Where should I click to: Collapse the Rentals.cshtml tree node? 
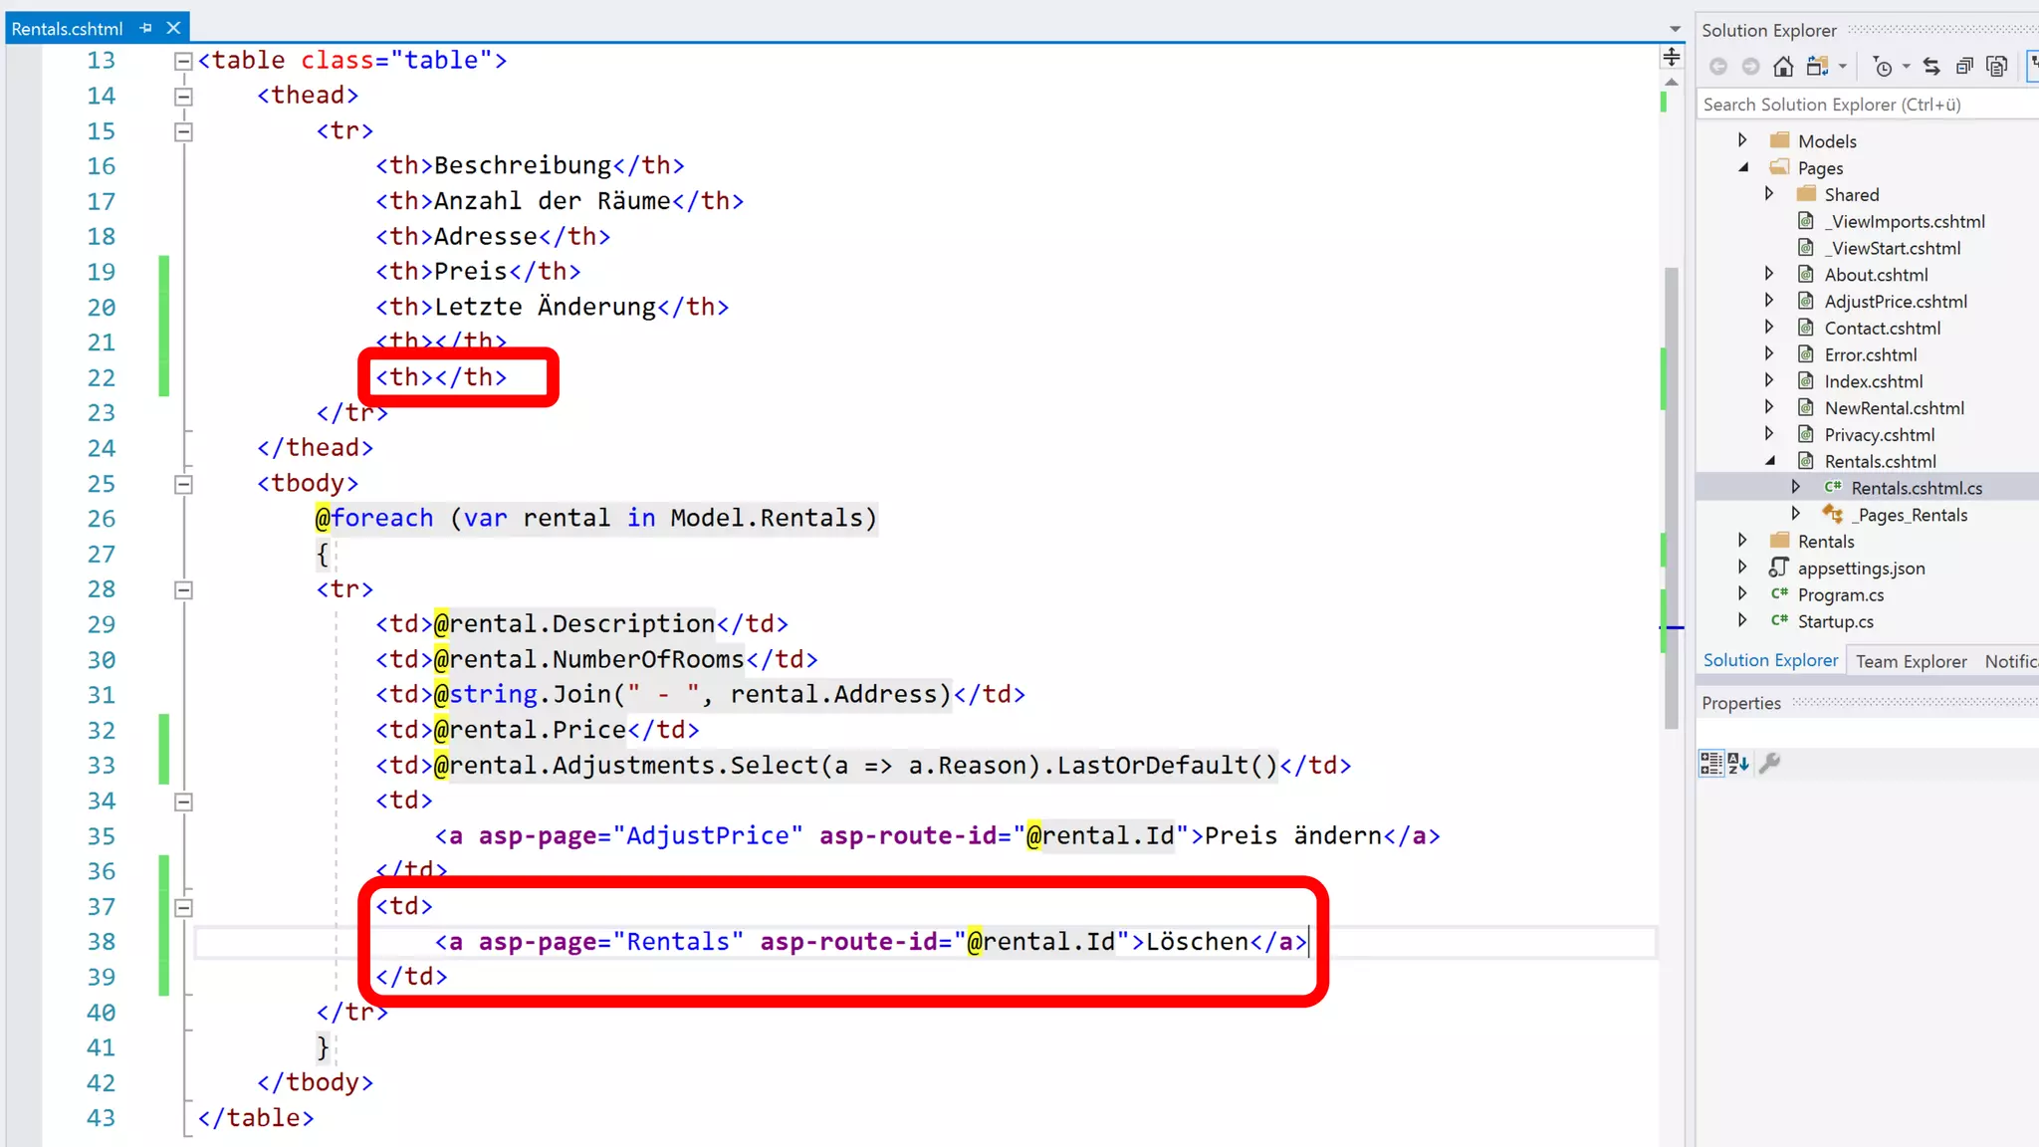tap(1770, 461)
